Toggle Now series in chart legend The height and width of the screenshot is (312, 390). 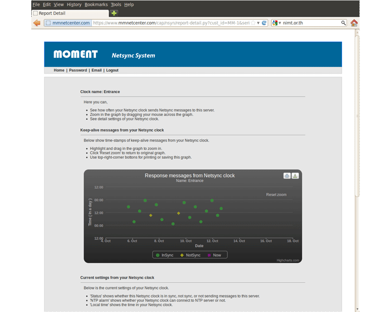pyautogui.click(x=214, y=255)
